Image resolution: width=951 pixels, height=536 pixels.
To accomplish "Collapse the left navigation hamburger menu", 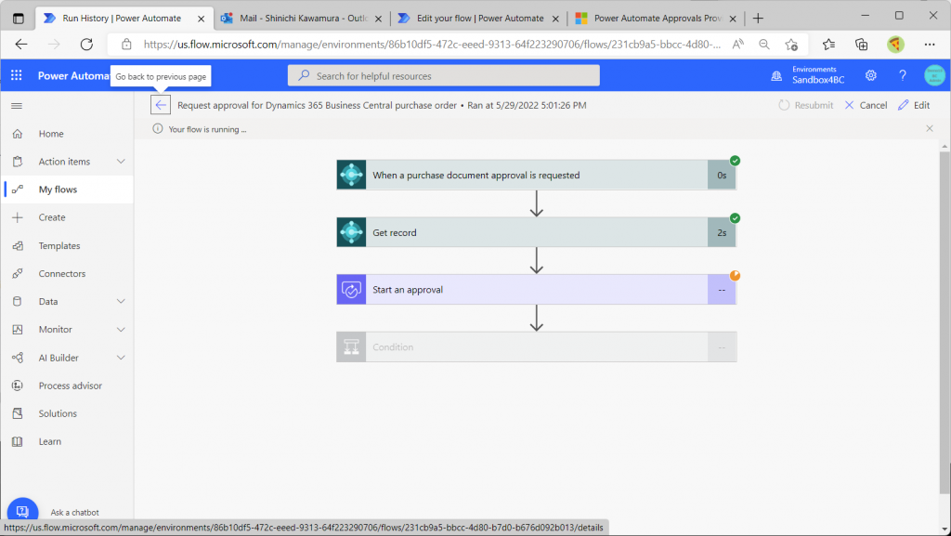I will click(17, 106).
